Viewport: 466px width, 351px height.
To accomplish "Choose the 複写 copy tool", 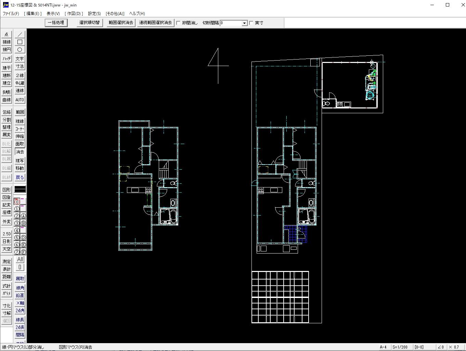I will [20, 161].
